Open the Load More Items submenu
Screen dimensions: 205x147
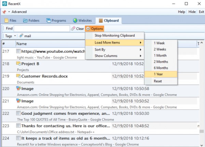tap(115, 42)
